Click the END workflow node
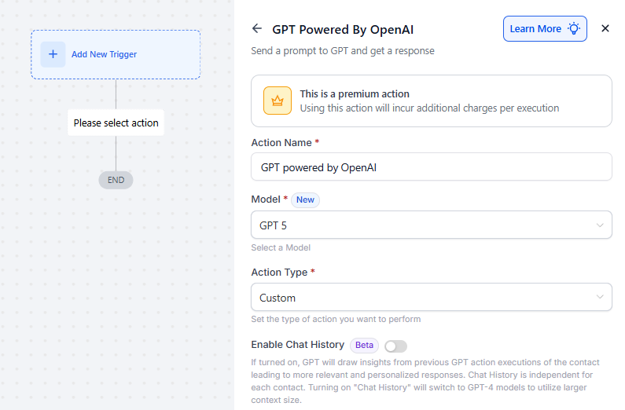This screenshot has height=410, width=625. click(x=116, y=180)
